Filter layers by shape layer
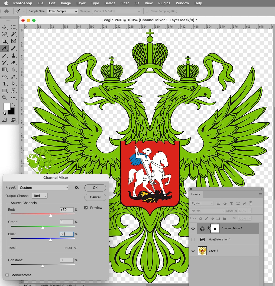The height and width of the screenshot is (286, 275). click(238, 203)
